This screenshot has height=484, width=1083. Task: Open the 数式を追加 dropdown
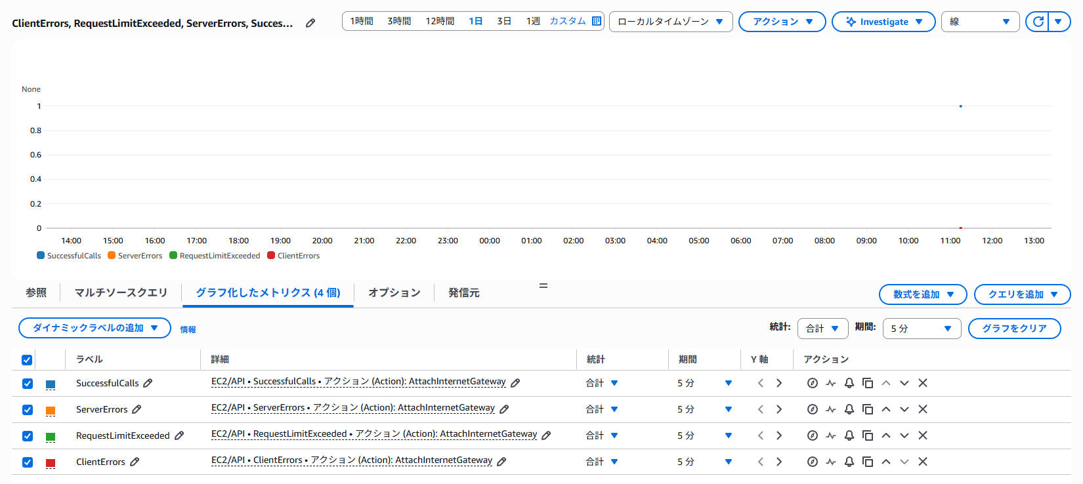923,294
